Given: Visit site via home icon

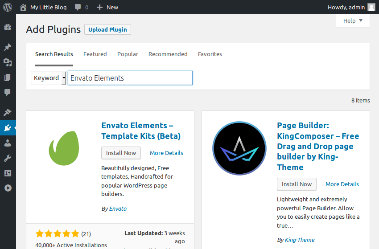Looking at the screenshot, I should 23,7.
